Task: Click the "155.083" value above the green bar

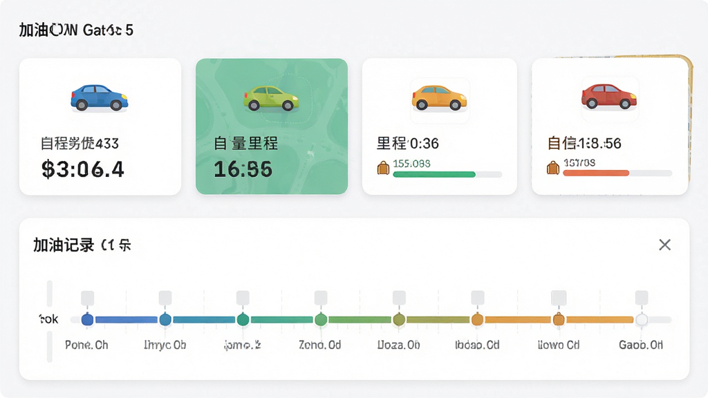Action: pos(412,163)
